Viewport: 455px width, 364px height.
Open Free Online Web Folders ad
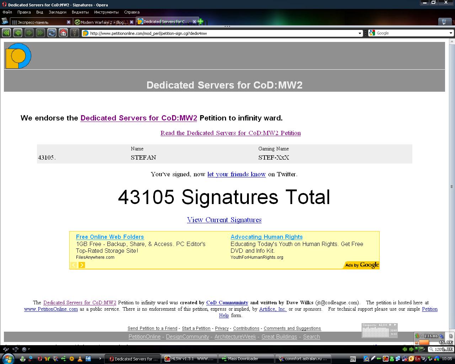click(110, 237)
